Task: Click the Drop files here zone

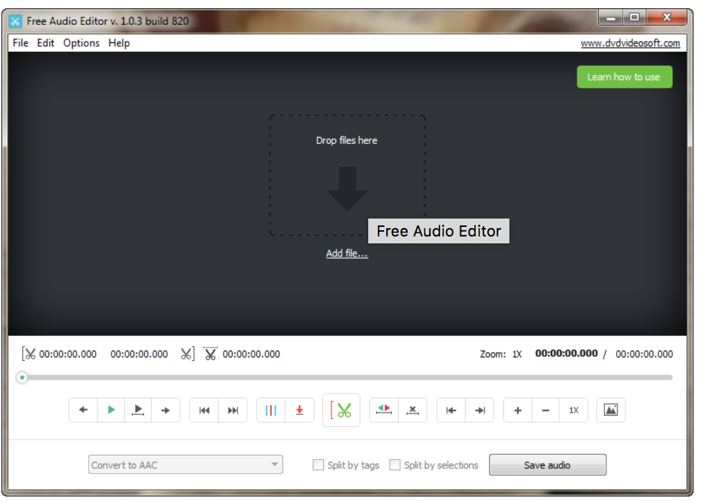Action: [x=347, y=175]
